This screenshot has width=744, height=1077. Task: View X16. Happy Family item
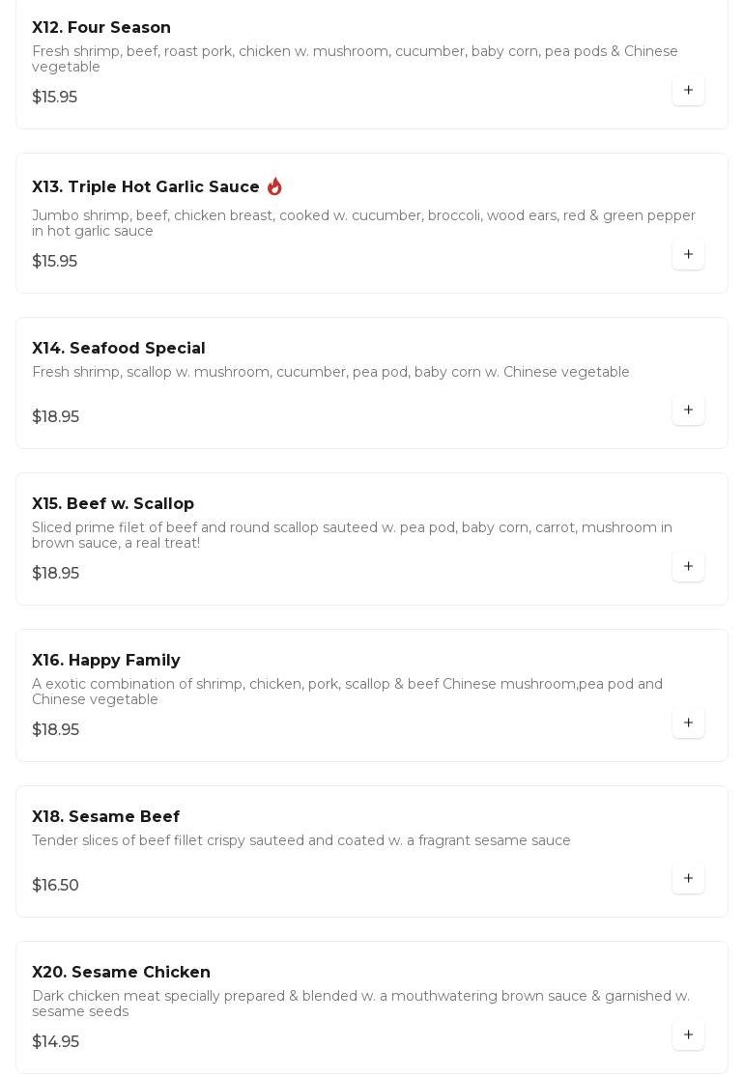(x=106, y=661)
